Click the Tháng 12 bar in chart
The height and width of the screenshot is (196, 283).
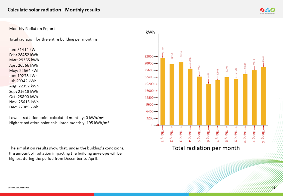coord(263,96)
